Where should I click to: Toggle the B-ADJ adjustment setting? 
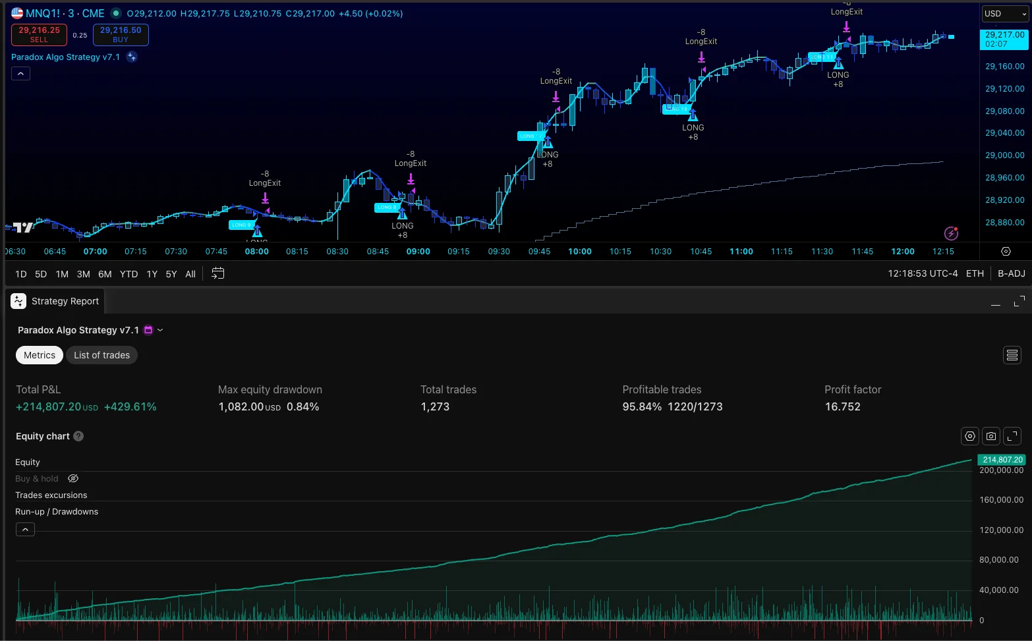(x=1011, y=273)
